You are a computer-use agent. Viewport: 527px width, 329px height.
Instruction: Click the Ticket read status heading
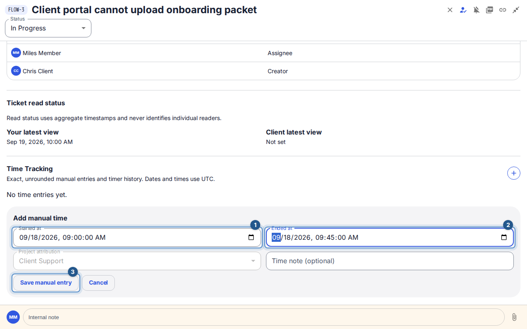36,103
